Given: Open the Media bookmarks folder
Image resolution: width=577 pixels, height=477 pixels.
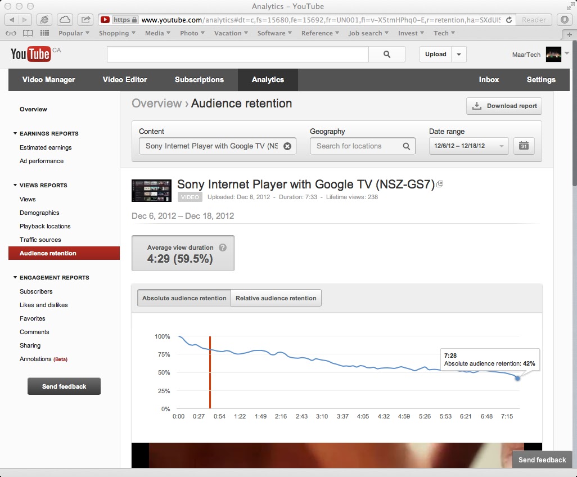Looking at the screenshot, I should 157,33.
